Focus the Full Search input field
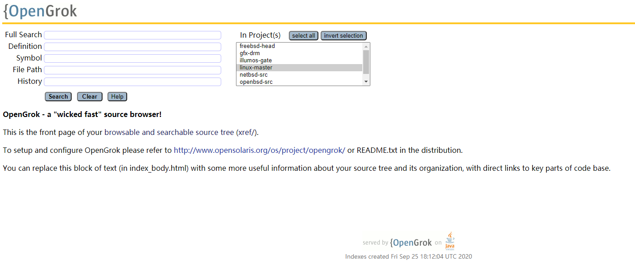Viewport: 635px width, 277px height. tap(133, 35)
